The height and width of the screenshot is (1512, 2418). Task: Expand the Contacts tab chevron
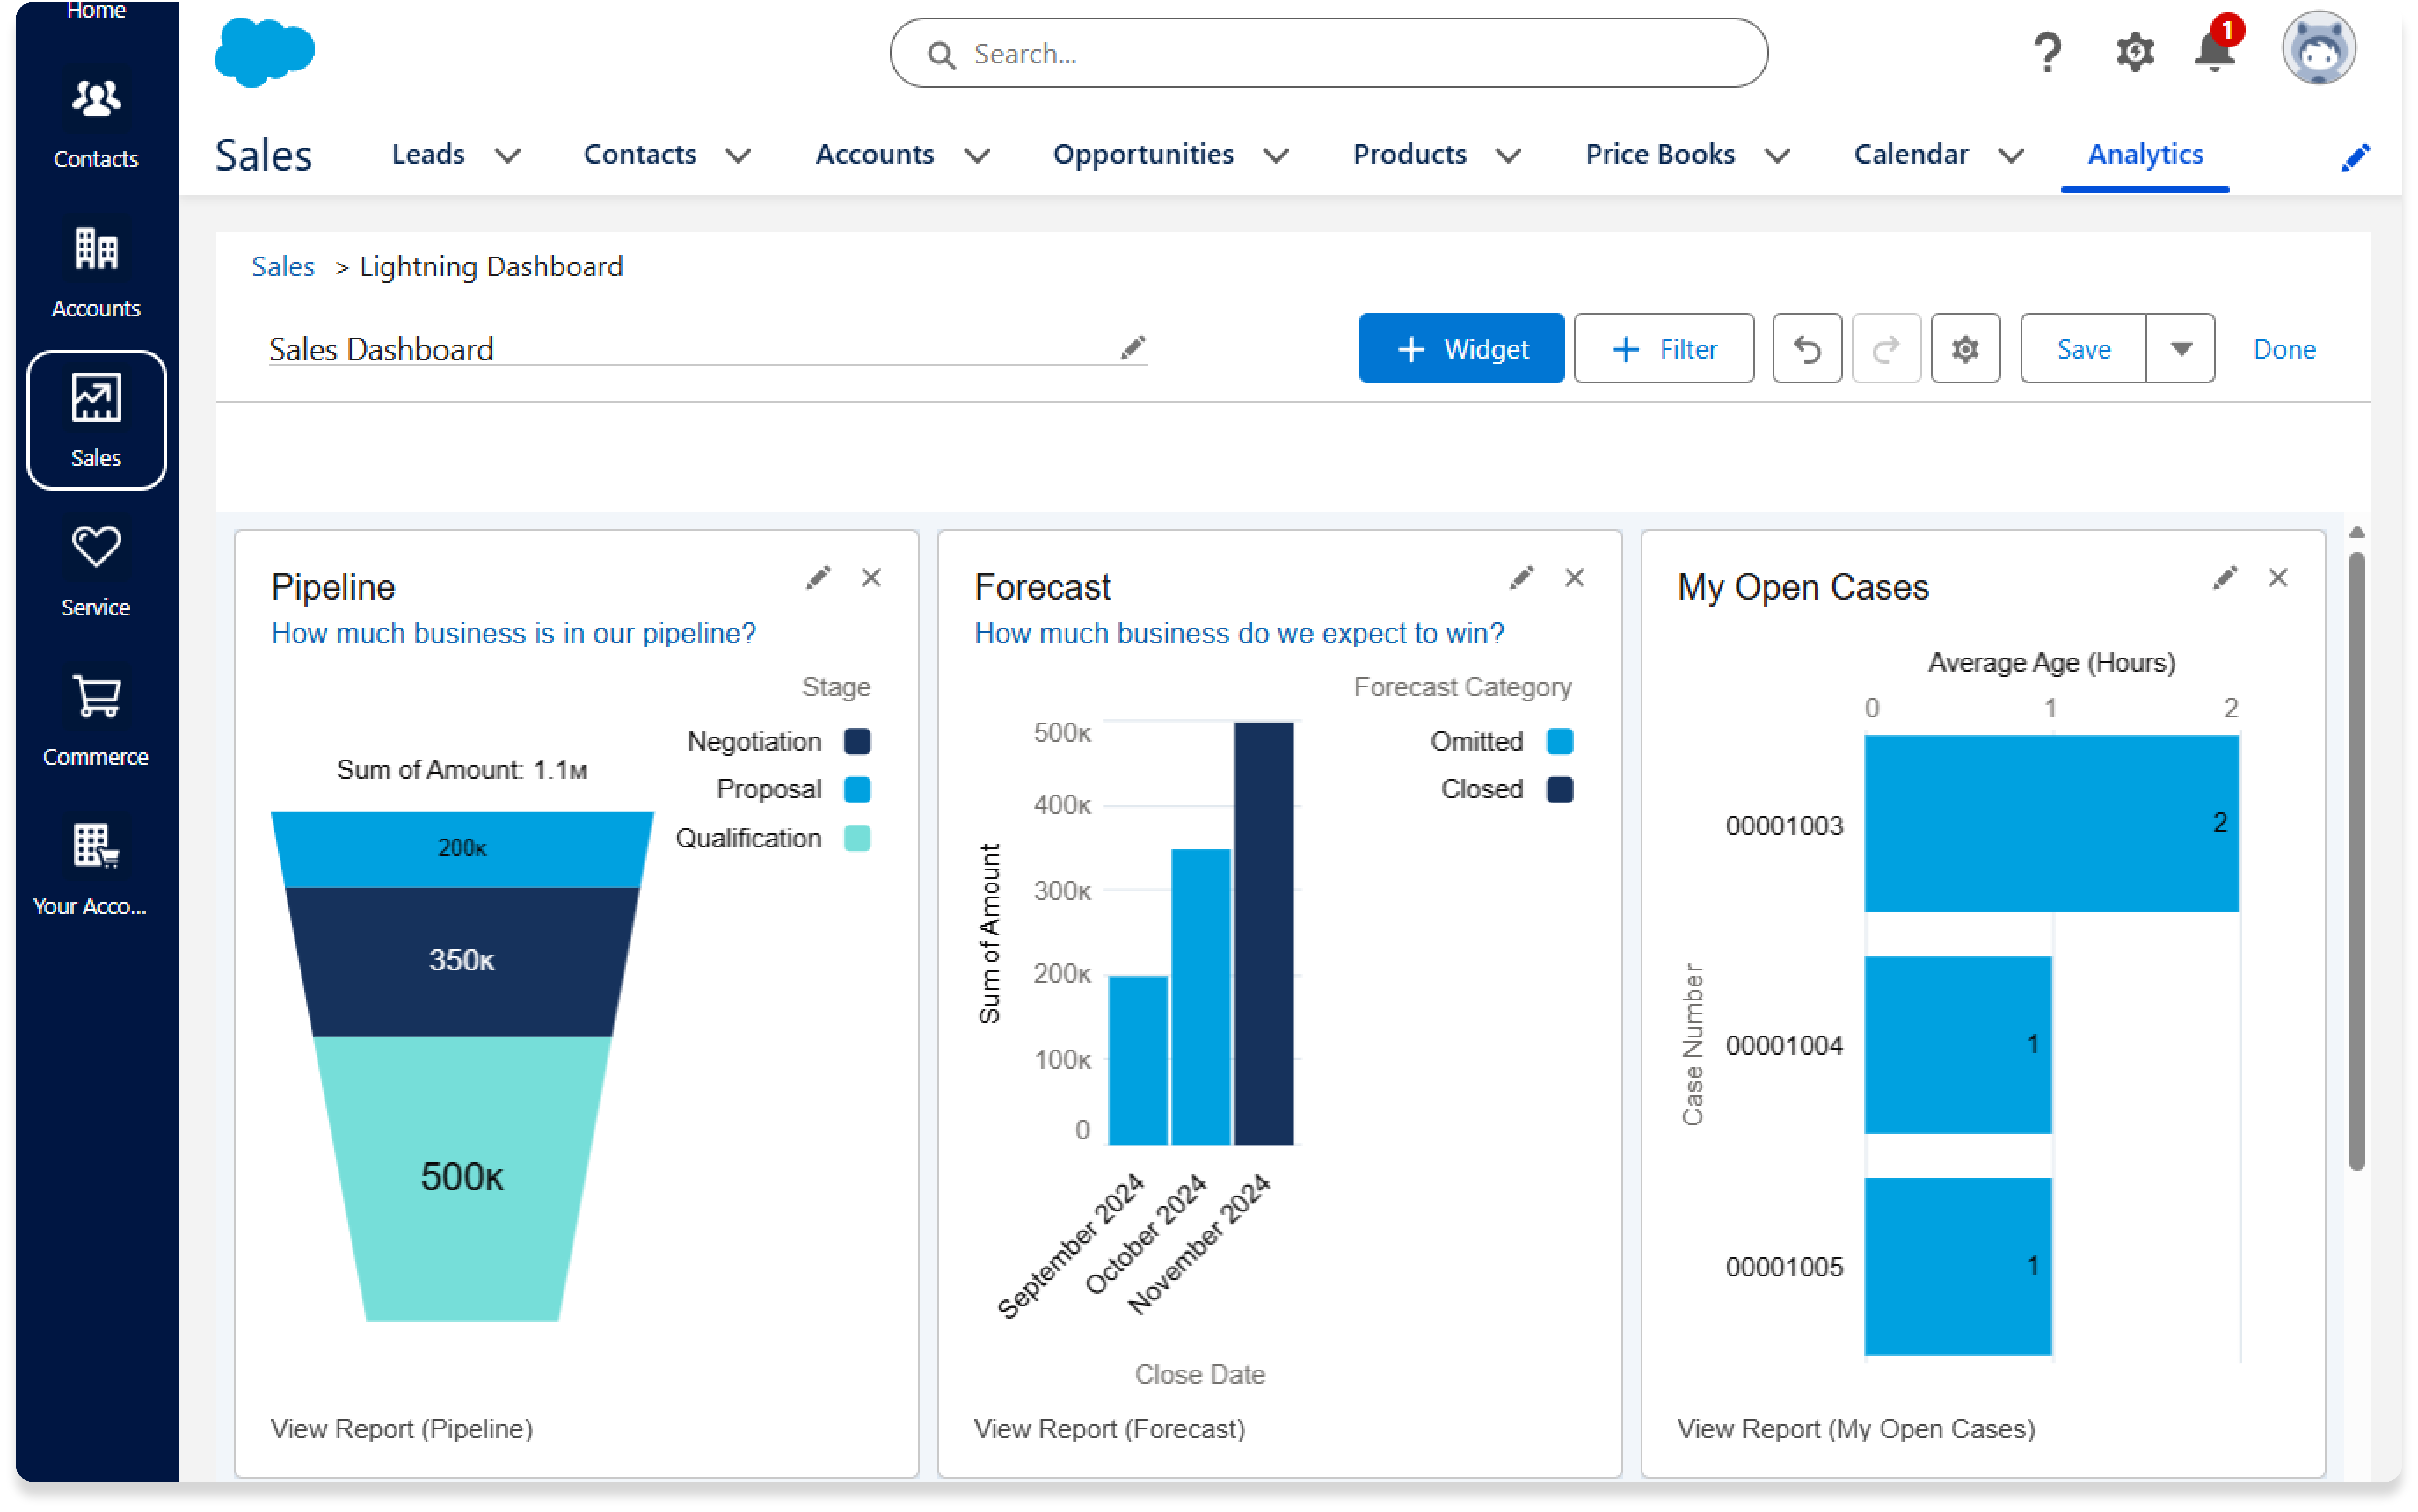[x=738, y=156]
